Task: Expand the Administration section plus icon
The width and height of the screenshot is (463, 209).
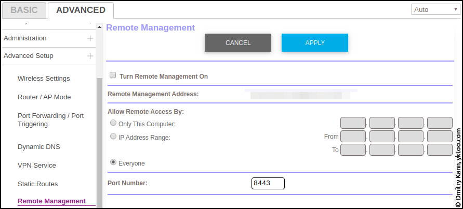Action: 90,38
